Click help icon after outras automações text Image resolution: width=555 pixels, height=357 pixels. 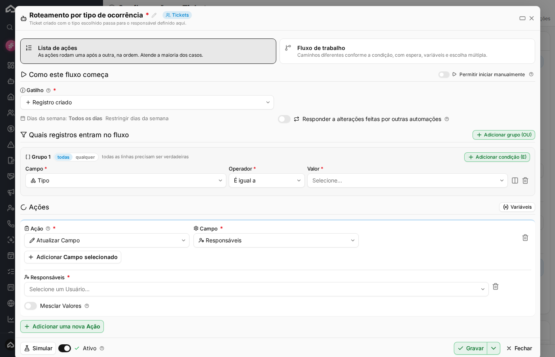pyautogui.click(x=447, y=119)
